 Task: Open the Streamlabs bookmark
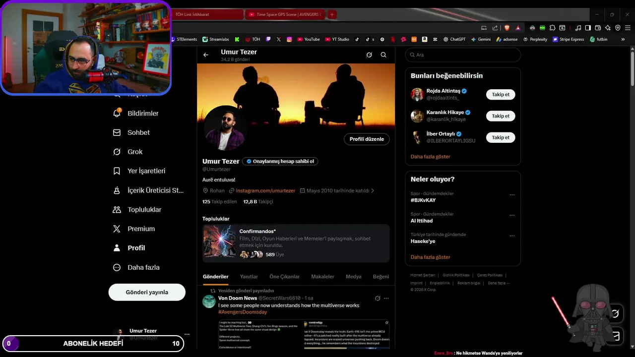tap(216, 39)
